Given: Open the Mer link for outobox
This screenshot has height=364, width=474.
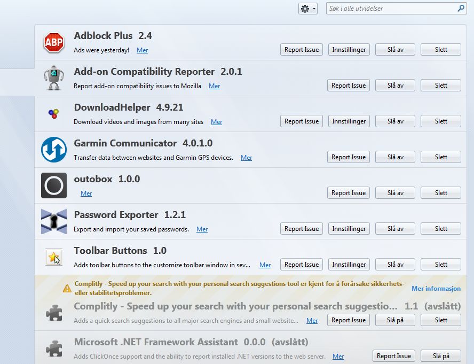Looking at the screenshot, I should 86,193.
